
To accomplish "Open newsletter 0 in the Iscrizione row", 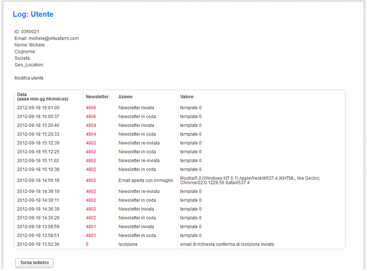I will (x=87, y=245).
